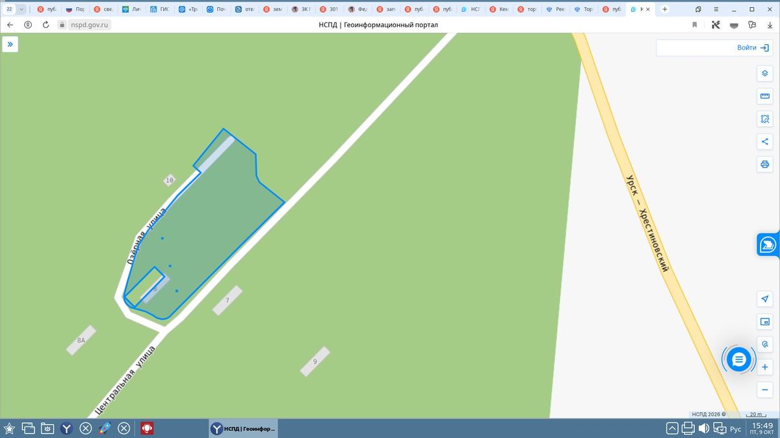The width and height of the screenshot is (780, 438).
Task: Click house number 7 on the map
Action: 227,300
